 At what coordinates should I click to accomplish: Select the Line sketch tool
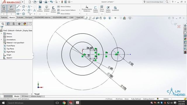coord(18,6)
